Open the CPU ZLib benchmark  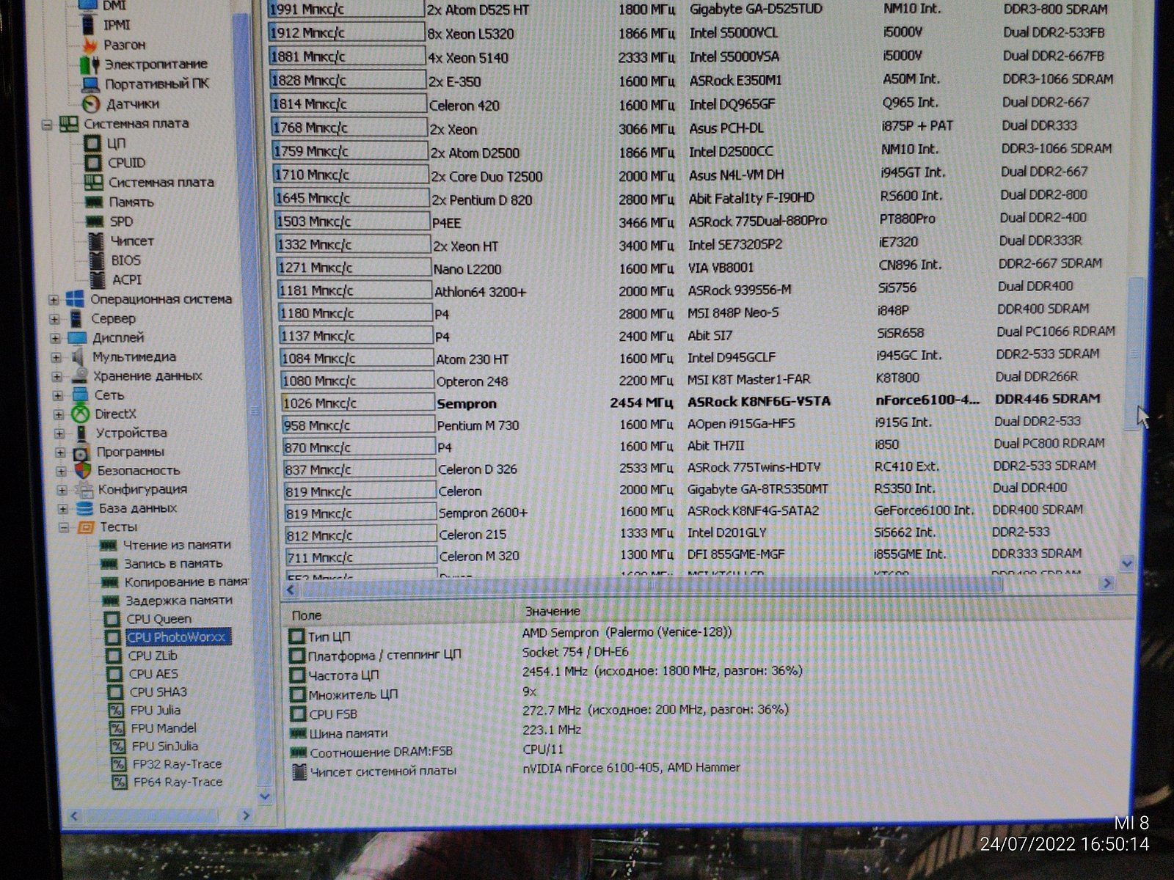click(x=153, y=656)
